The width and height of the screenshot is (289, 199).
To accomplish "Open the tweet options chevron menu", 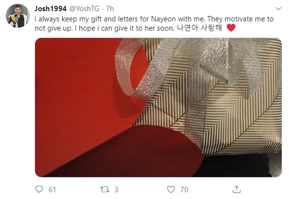I will [278, 9].
